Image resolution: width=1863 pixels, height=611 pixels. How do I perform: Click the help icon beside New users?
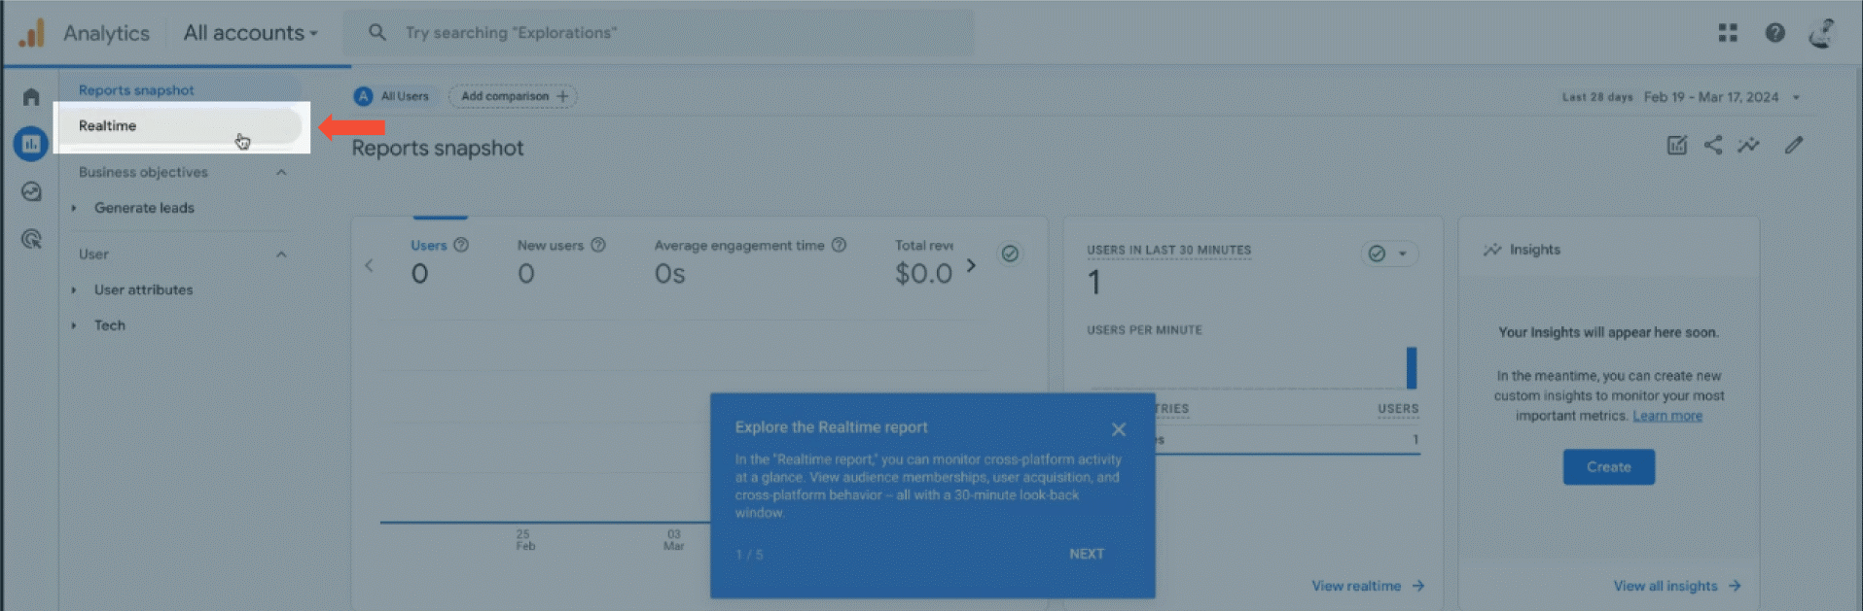click(598, 245)
